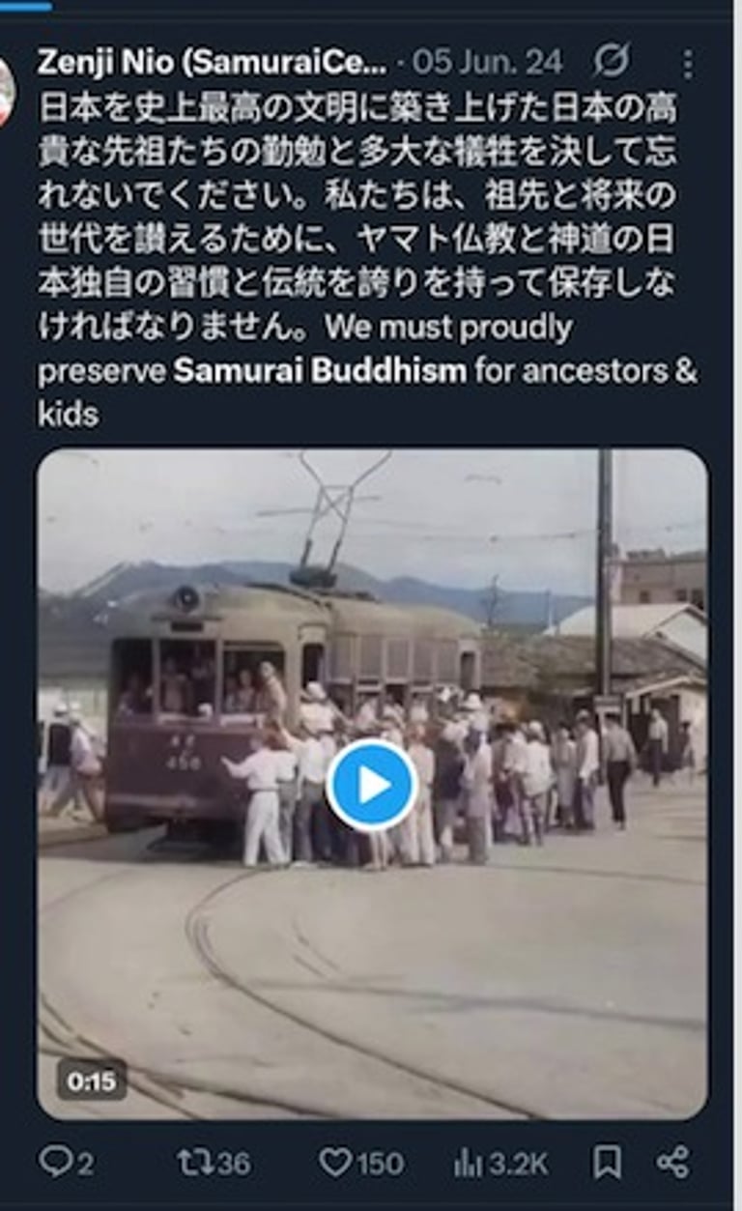The width and height of the screenshot is (742, 1211).
Task: View post analytics bar chart icon
Action: coord(469,1163)
